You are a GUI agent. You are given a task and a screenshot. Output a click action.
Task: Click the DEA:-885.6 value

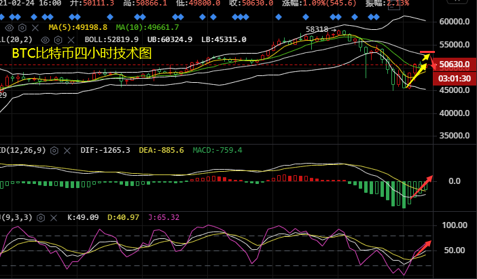(x=161, y=150)
